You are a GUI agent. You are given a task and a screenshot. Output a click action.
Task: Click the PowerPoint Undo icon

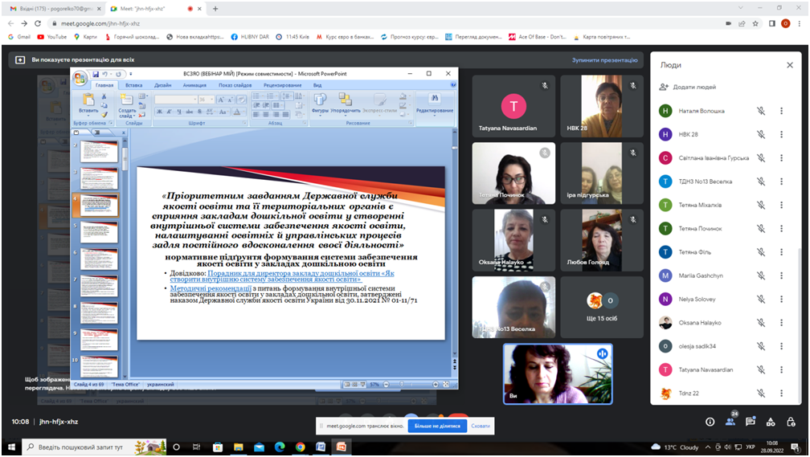click(104, 74)
